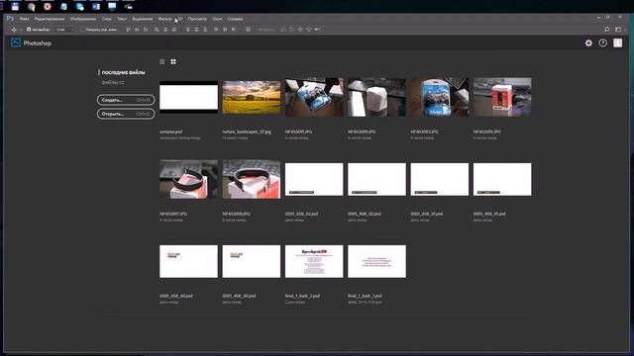Open the user profile tile in the header

pyautogui.click(x=618, y=44)
